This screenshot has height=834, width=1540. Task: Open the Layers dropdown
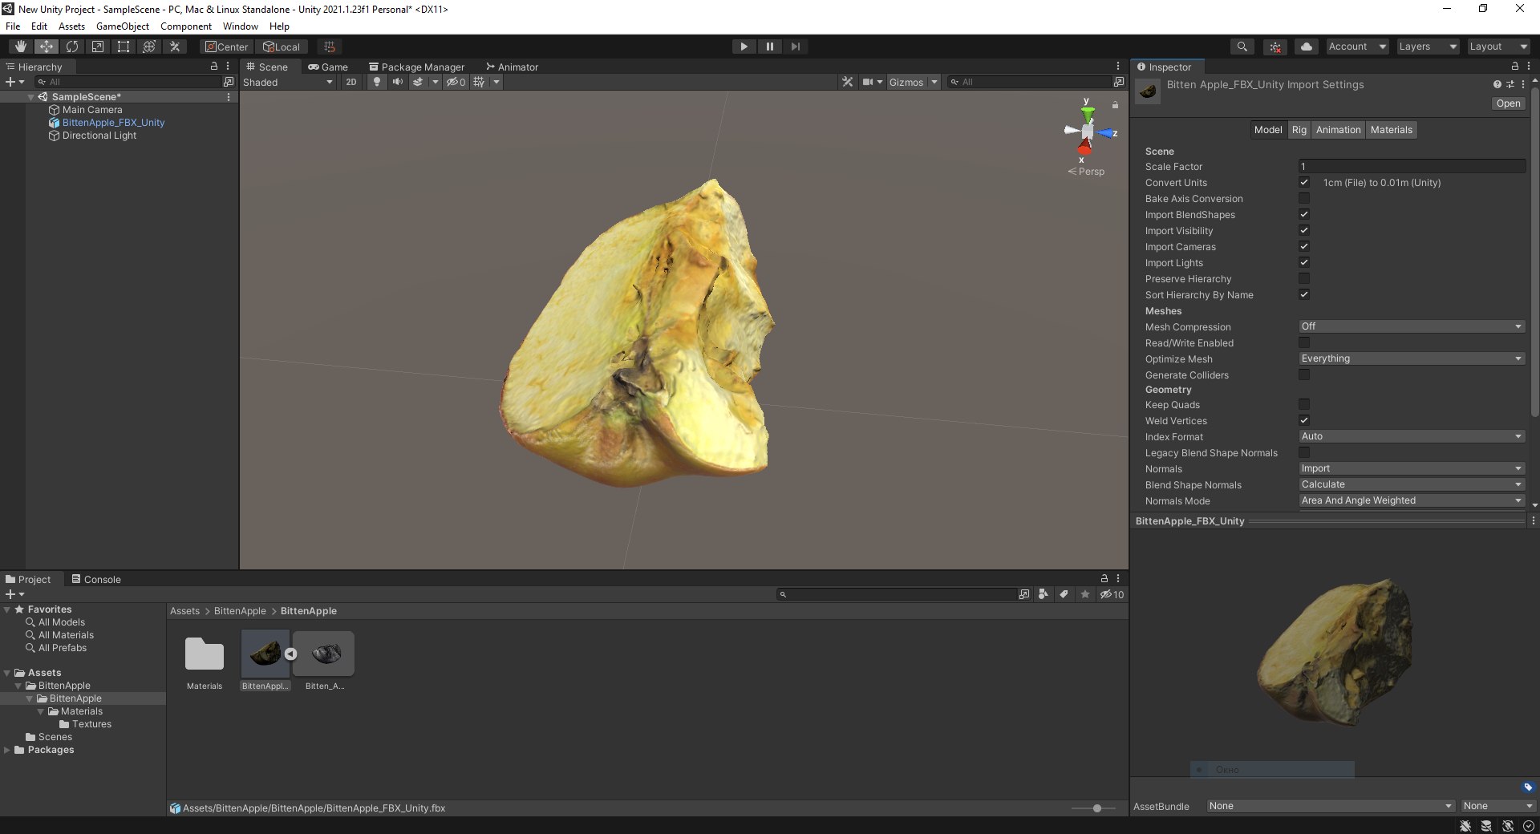tap(1427, 47)
